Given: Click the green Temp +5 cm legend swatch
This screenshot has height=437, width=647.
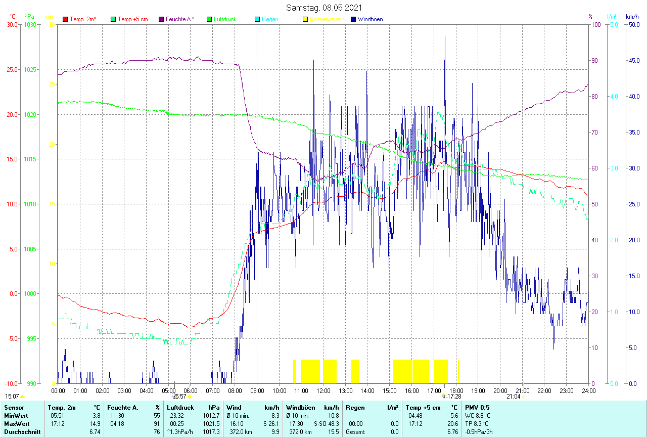Looking at the screenshot, I should point(113,19).
